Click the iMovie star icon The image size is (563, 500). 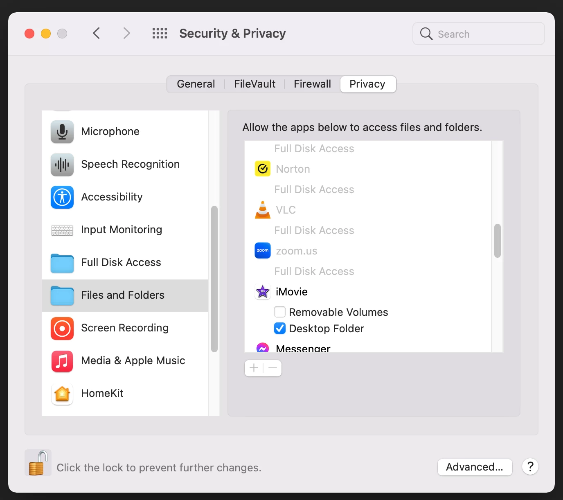(x=263, y=291)
